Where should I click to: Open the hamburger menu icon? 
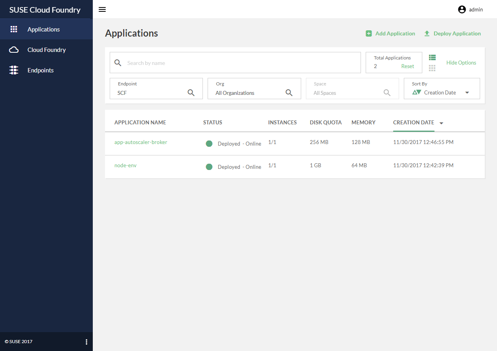tap(102, 9)
